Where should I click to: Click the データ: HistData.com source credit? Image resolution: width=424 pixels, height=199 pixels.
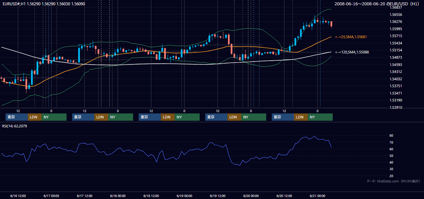click(393, 181)
